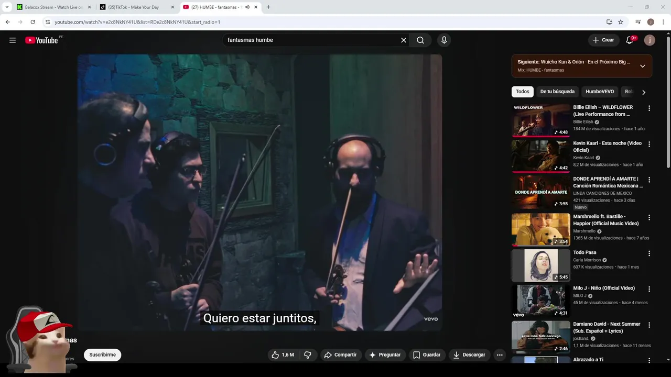Open the YouTube hamburger guide menu
Screen dimensions: 671x377
pyautogui.click(x=13, y=40)
